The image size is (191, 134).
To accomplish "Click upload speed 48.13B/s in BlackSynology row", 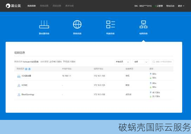I will pyautogui.click(x=156, y=93).
